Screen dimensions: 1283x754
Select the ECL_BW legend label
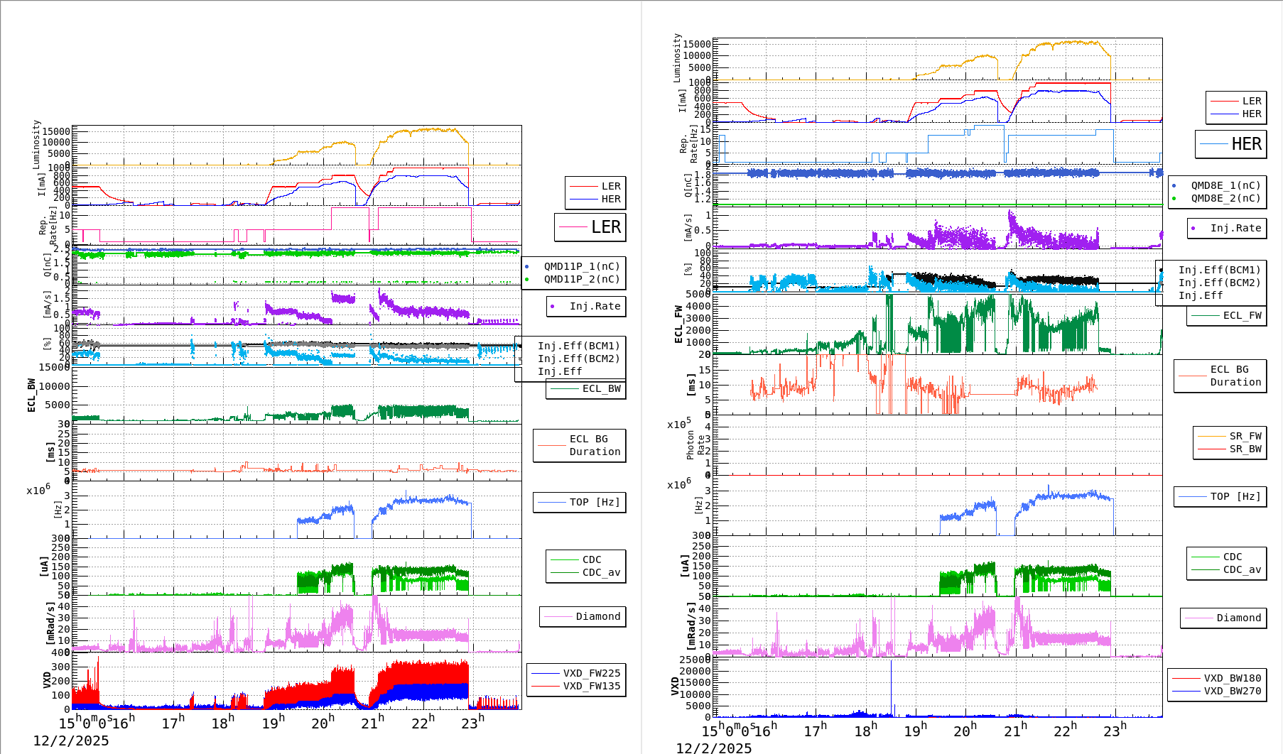click(x=601, y=388)
